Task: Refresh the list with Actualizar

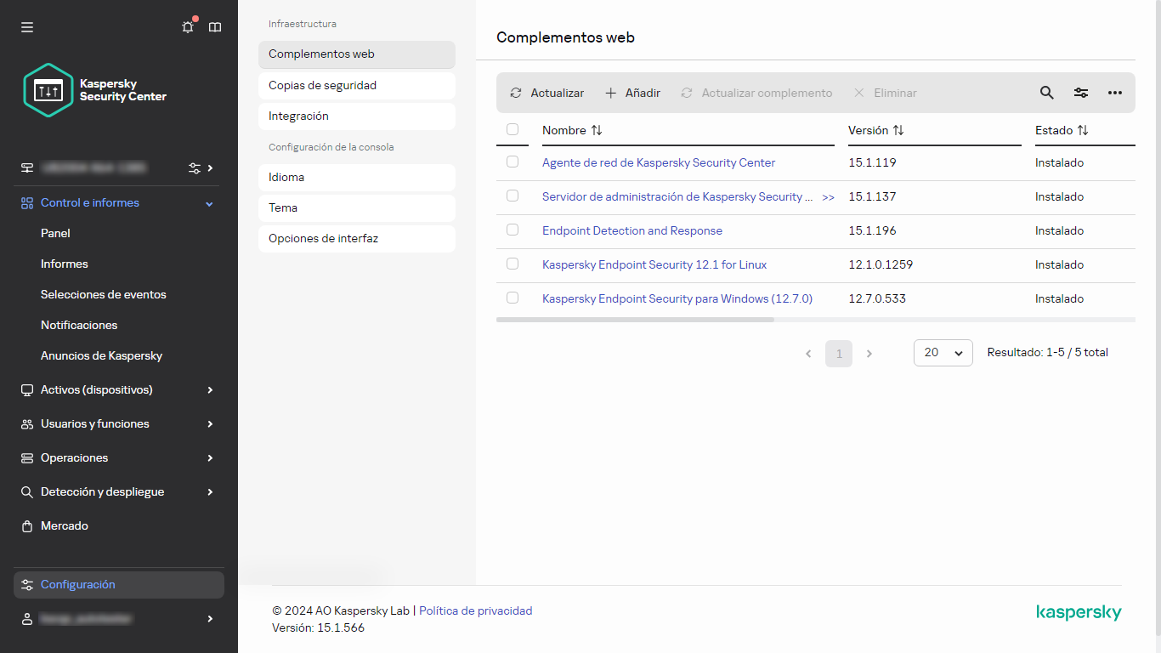Action: 546,93
